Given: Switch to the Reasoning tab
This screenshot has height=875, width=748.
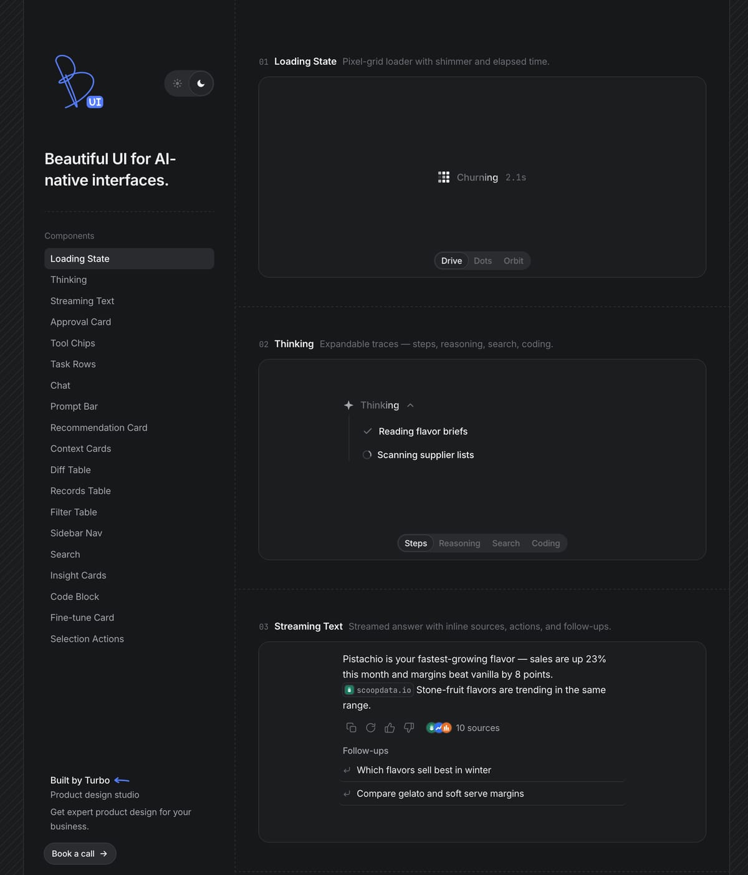Looking at the screenshot, I should pyautogui.click(x=459, y=543).
